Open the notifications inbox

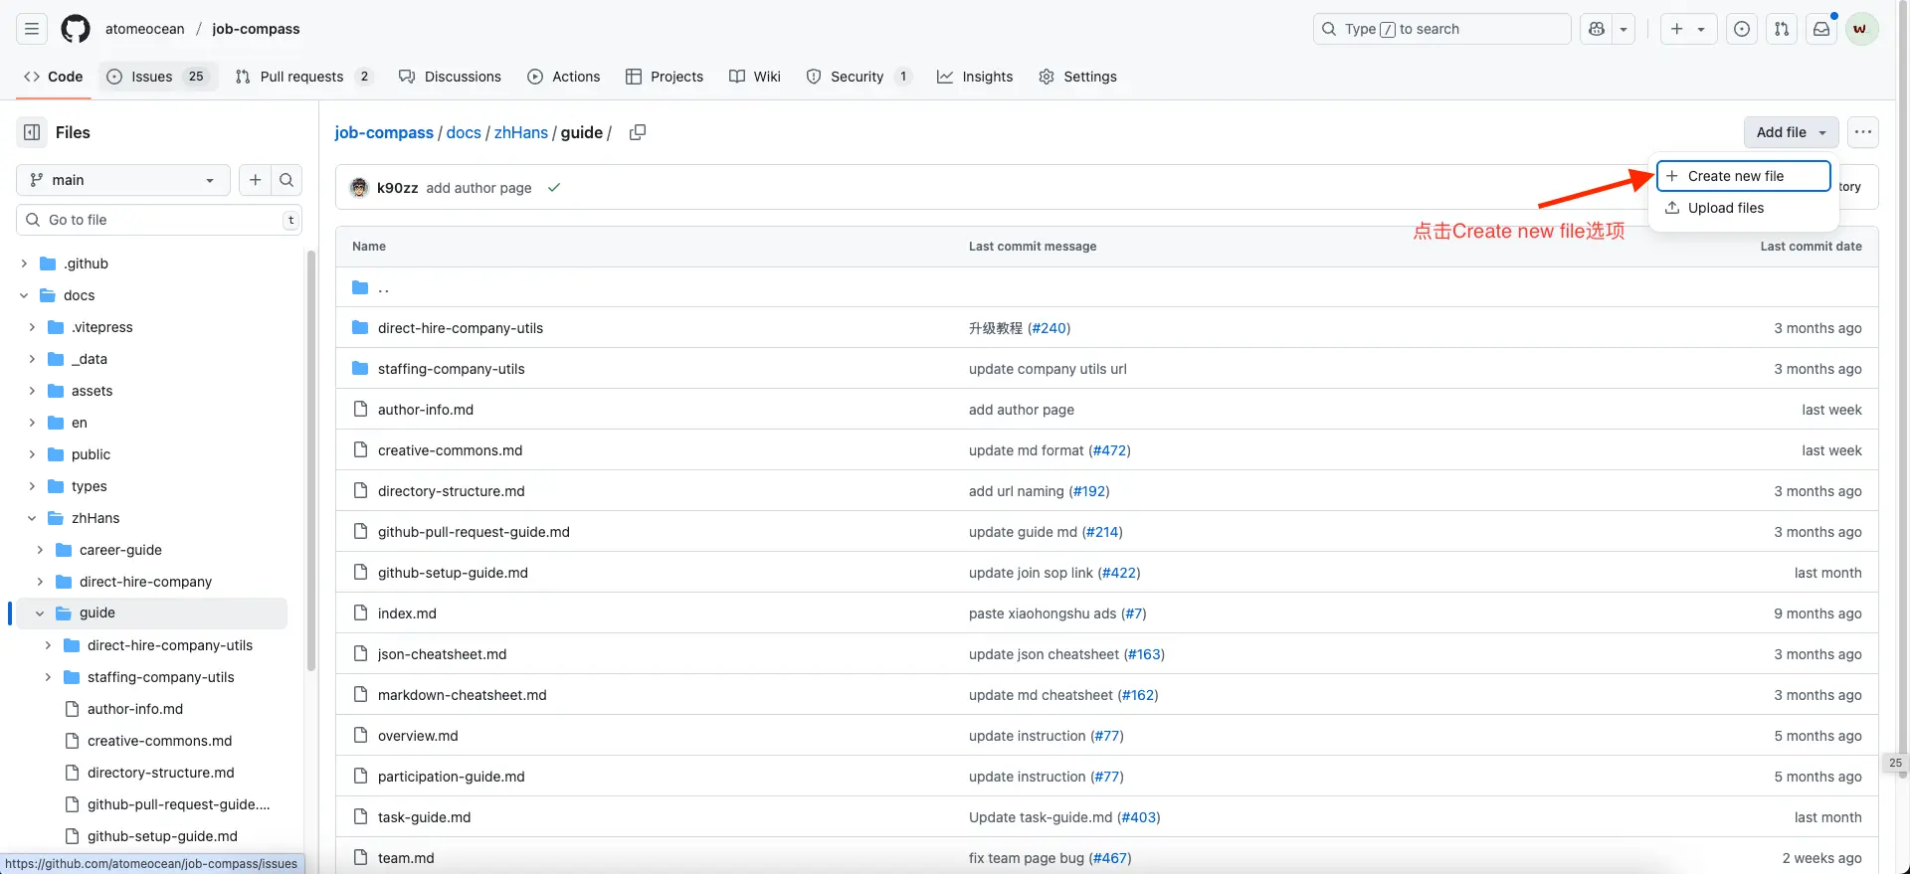pyautogui.click(x=1821, y=29)
